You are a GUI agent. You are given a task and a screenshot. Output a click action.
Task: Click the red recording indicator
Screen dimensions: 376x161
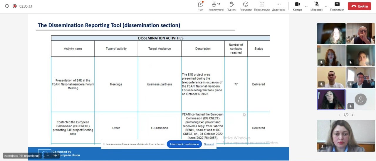pos(14,6)
